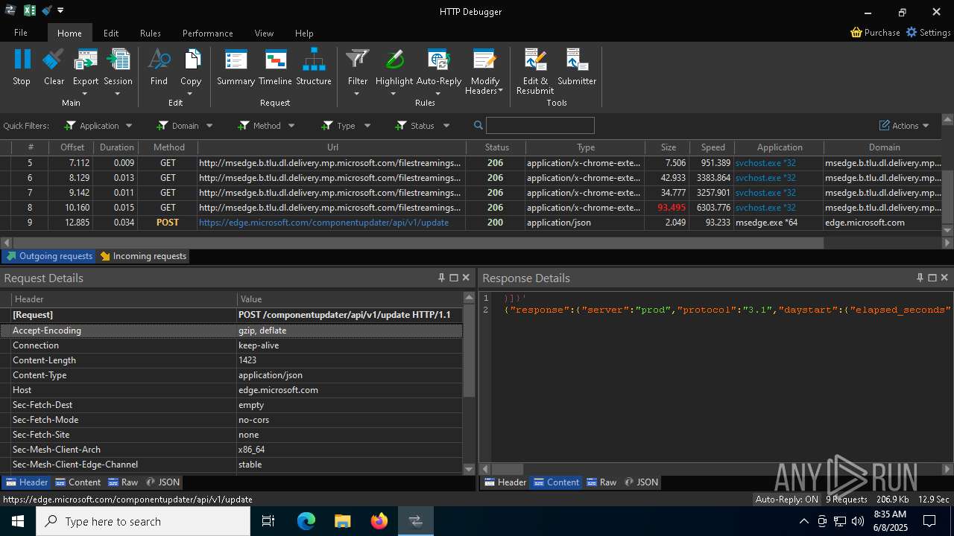Switch to the Performance ribbon tab
The height and width of the screenshot is (536, 954).
208,33
